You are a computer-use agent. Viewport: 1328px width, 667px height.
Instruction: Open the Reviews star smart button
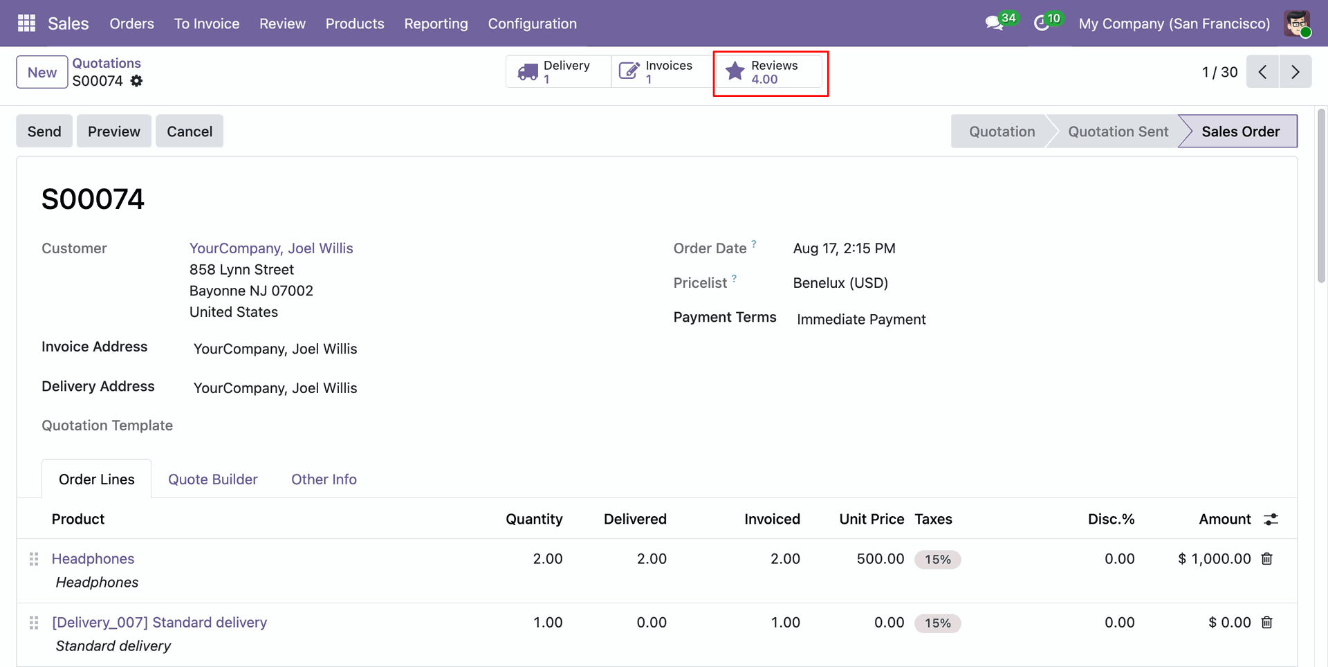[769, 72]
